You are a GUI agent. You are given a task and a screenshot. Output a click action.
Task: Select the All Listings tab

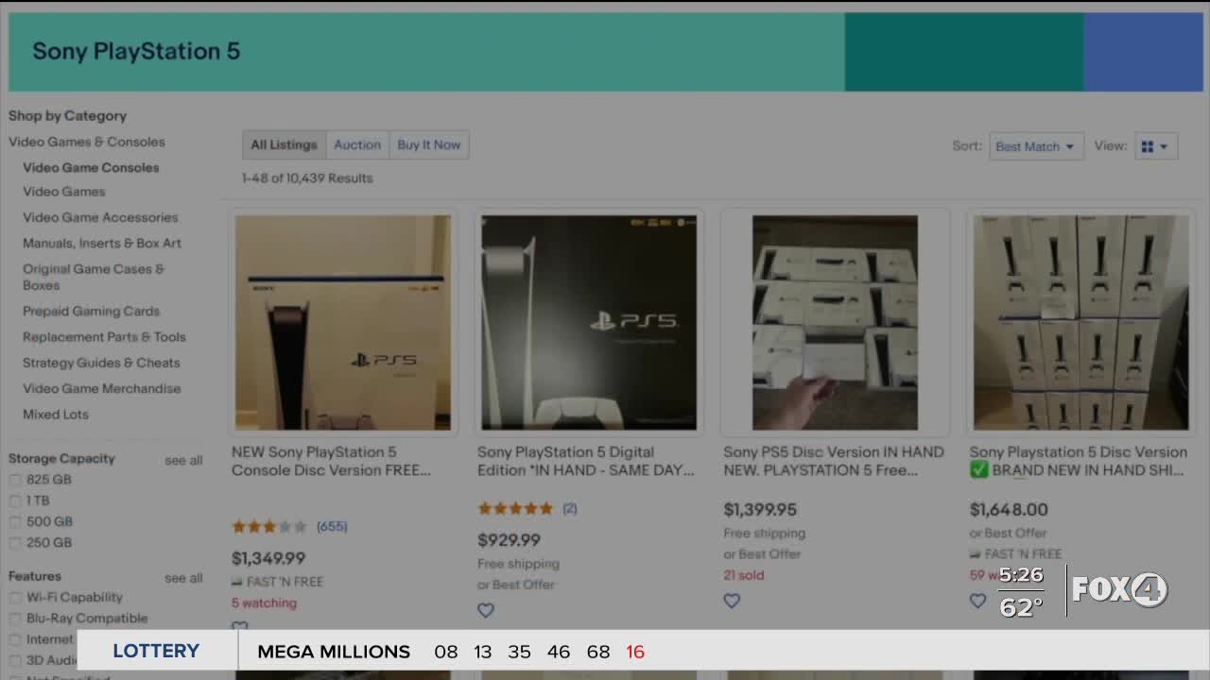(x=284, y=144)
